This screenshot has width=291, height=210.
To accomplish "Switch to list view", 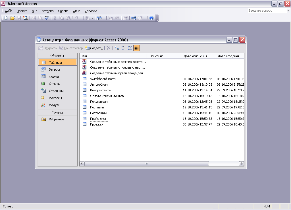I will [x=130, y=48].
